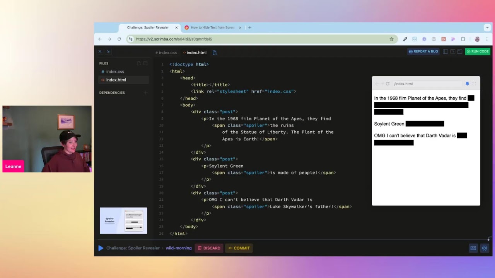Reveal the first black bar after 'they find'
Viewport: 495px width, 278px height.
point(471,98)
